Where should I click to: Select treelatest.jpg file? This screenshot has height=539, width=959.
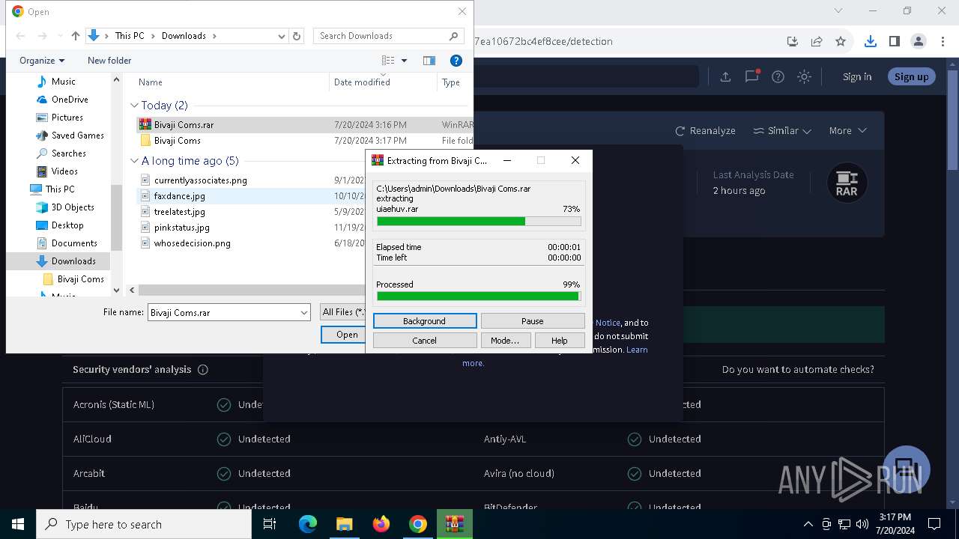click(x=179, y=212)
